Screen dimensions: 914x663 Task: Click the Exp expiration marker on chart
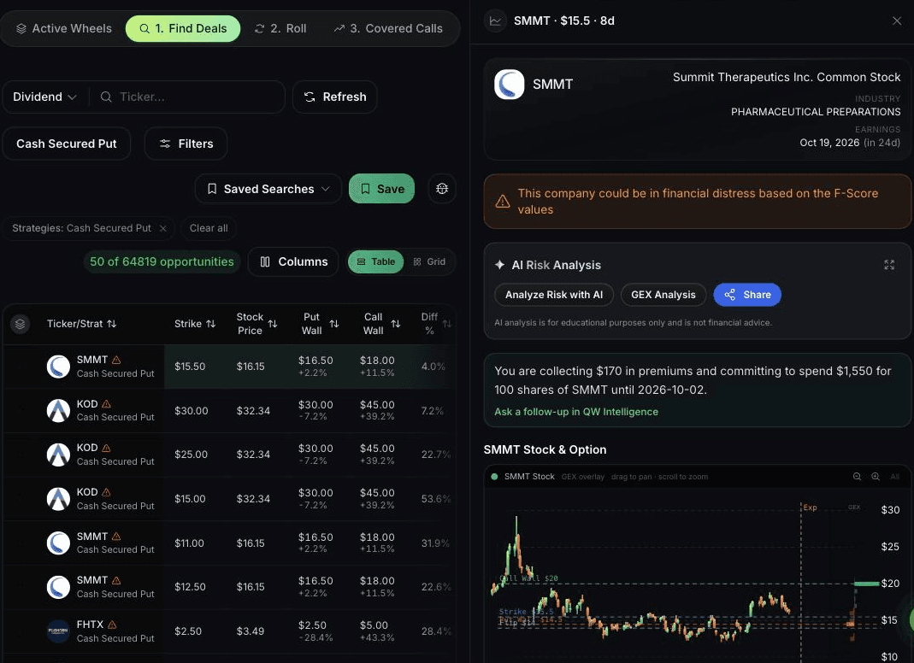coord(810,508)
